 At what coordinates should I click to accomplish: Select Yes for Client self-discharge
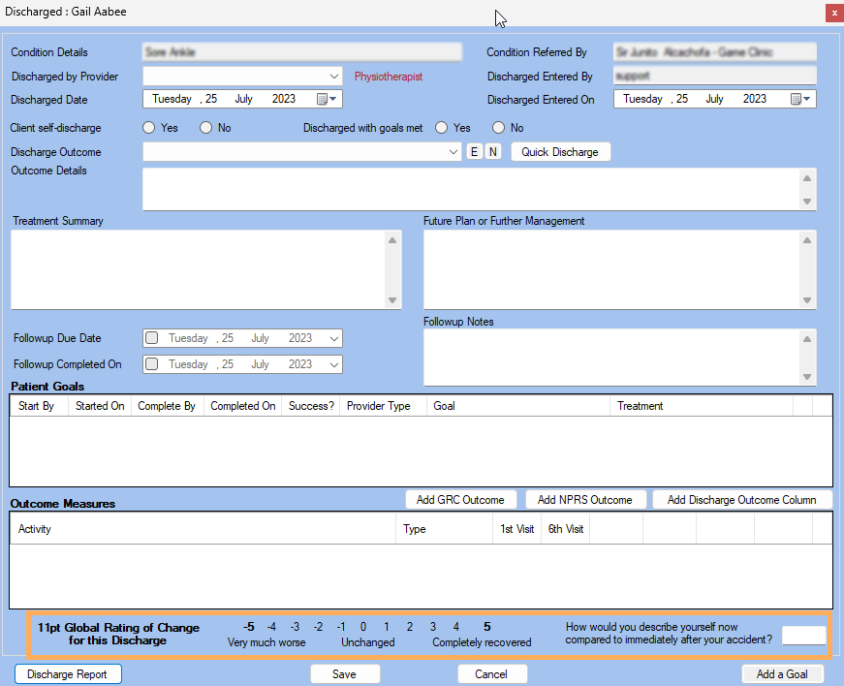coord(149,128)
